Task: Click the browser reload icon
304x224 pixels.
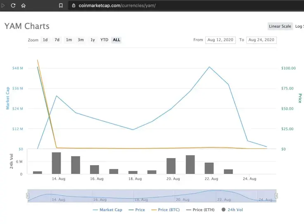Action: click(x=13, y=6)
